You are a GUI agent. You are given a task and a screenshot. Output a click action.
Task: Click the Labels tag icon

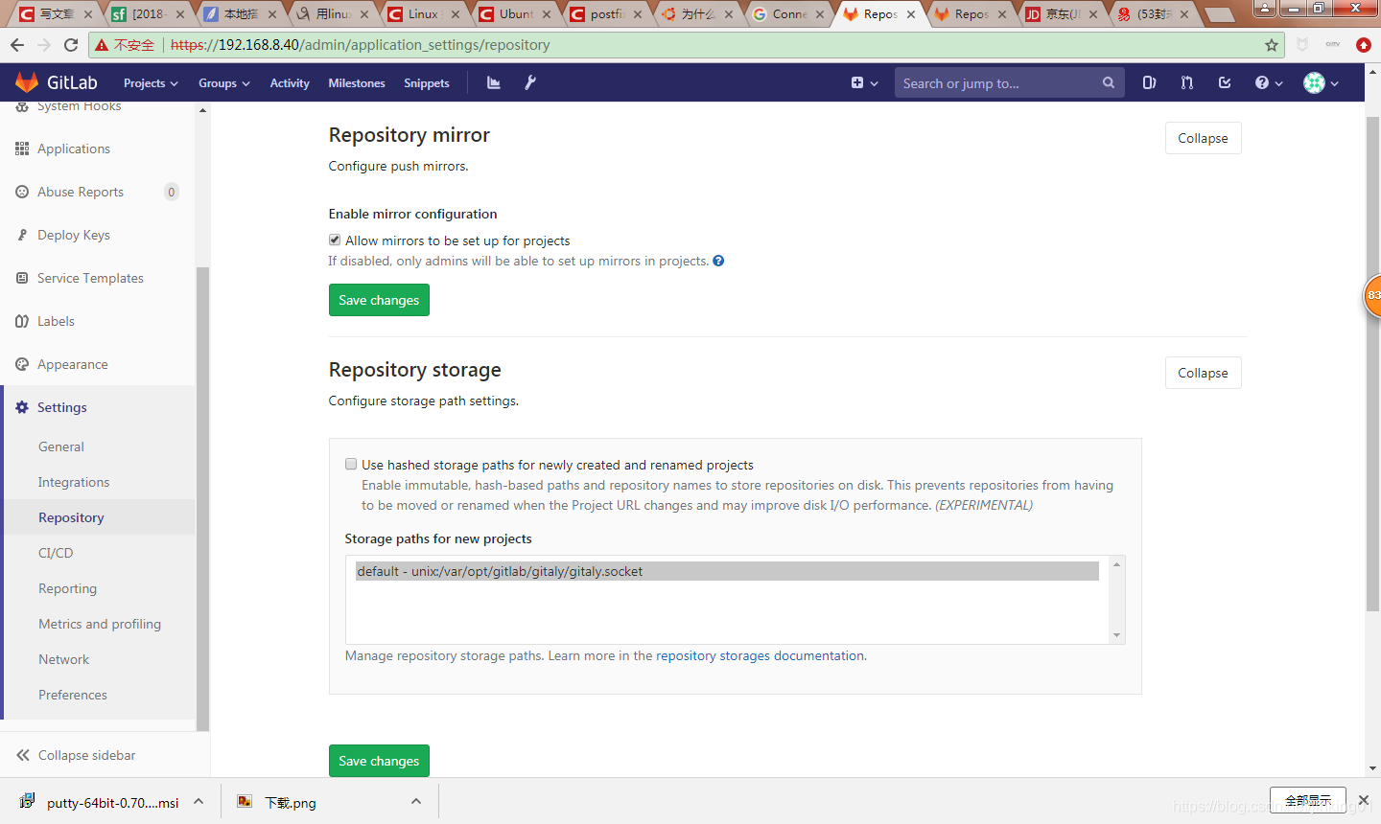tap(22, 321)
